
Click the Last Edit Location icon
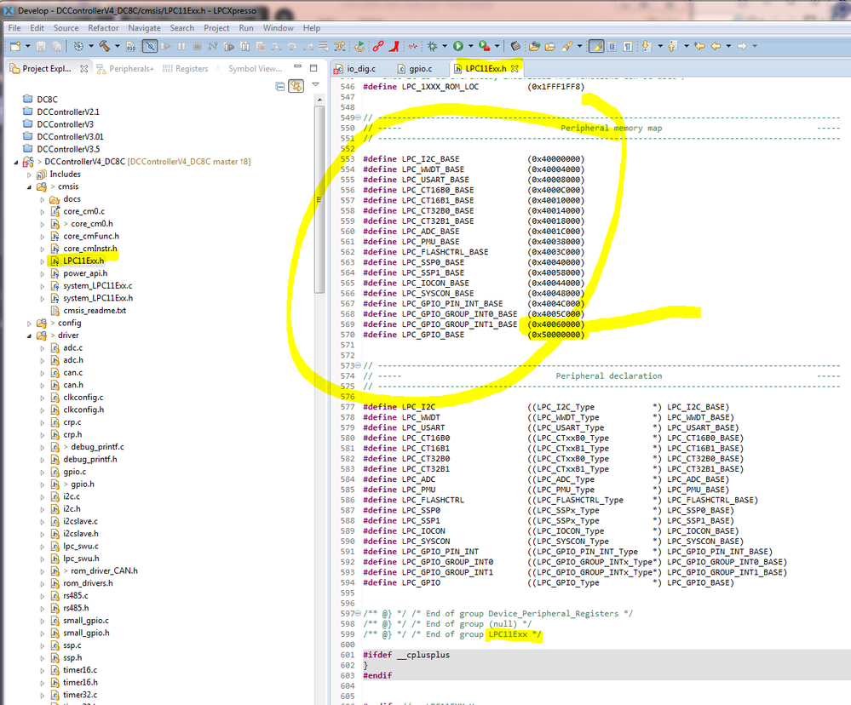(x=699, y=46)
